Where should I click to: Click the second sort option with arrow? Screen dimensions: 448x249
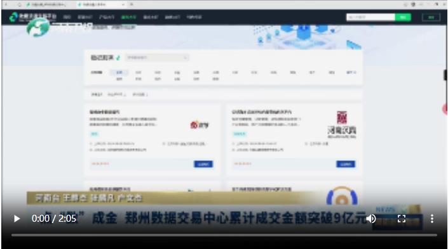(x=116, y=94)
